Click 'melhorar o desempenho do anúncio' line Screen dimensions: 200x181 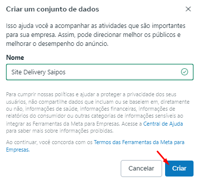[x=57, y=44]
